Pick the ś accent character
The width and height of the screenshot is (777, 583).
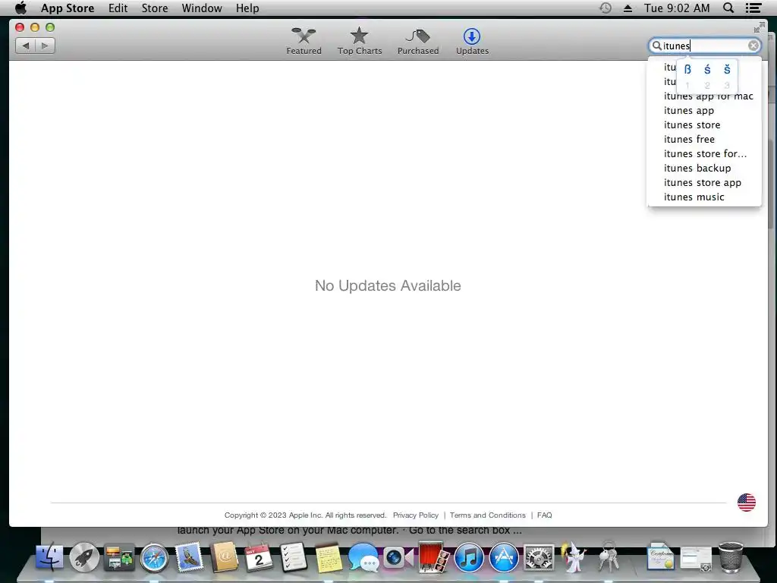pos(707,69)
